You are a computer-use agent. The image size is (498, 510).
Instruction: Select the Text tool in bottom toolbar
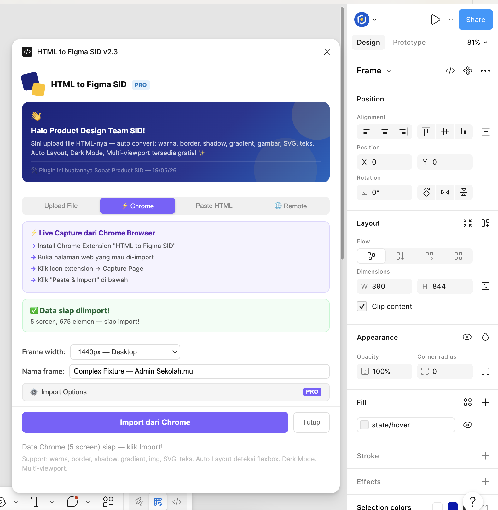click(36, 502)
